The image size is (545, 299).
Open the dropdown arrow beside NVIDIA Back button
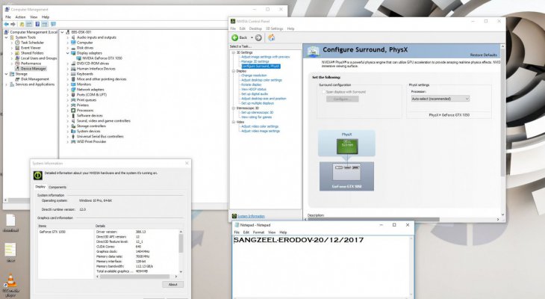coord(252,37)
